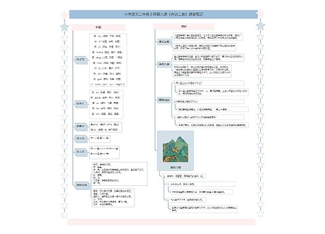Pick the 近义词 branch node
Viewport: 325px width, 234px height.
pos(81,138)
